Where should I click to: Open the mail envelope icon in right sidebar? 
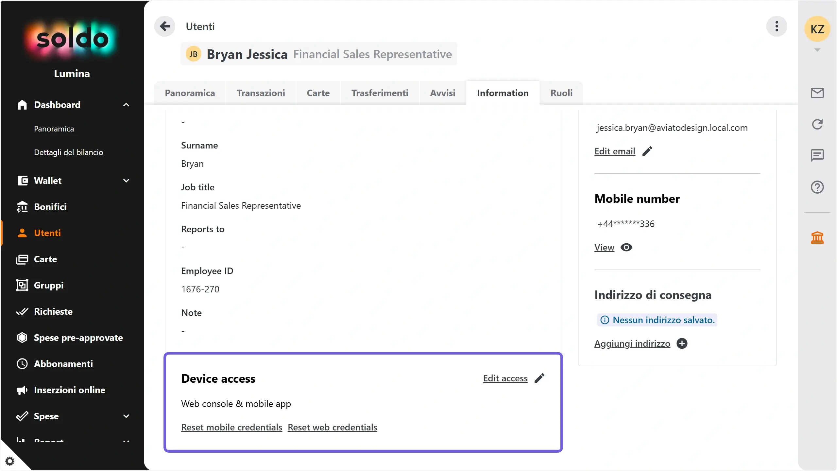pyautogui.click(x=817, y=93)
